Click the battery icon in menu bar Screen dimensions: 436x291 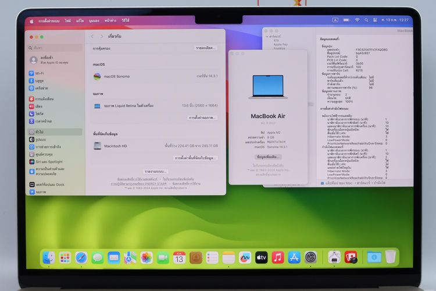[x=346, y=20]
